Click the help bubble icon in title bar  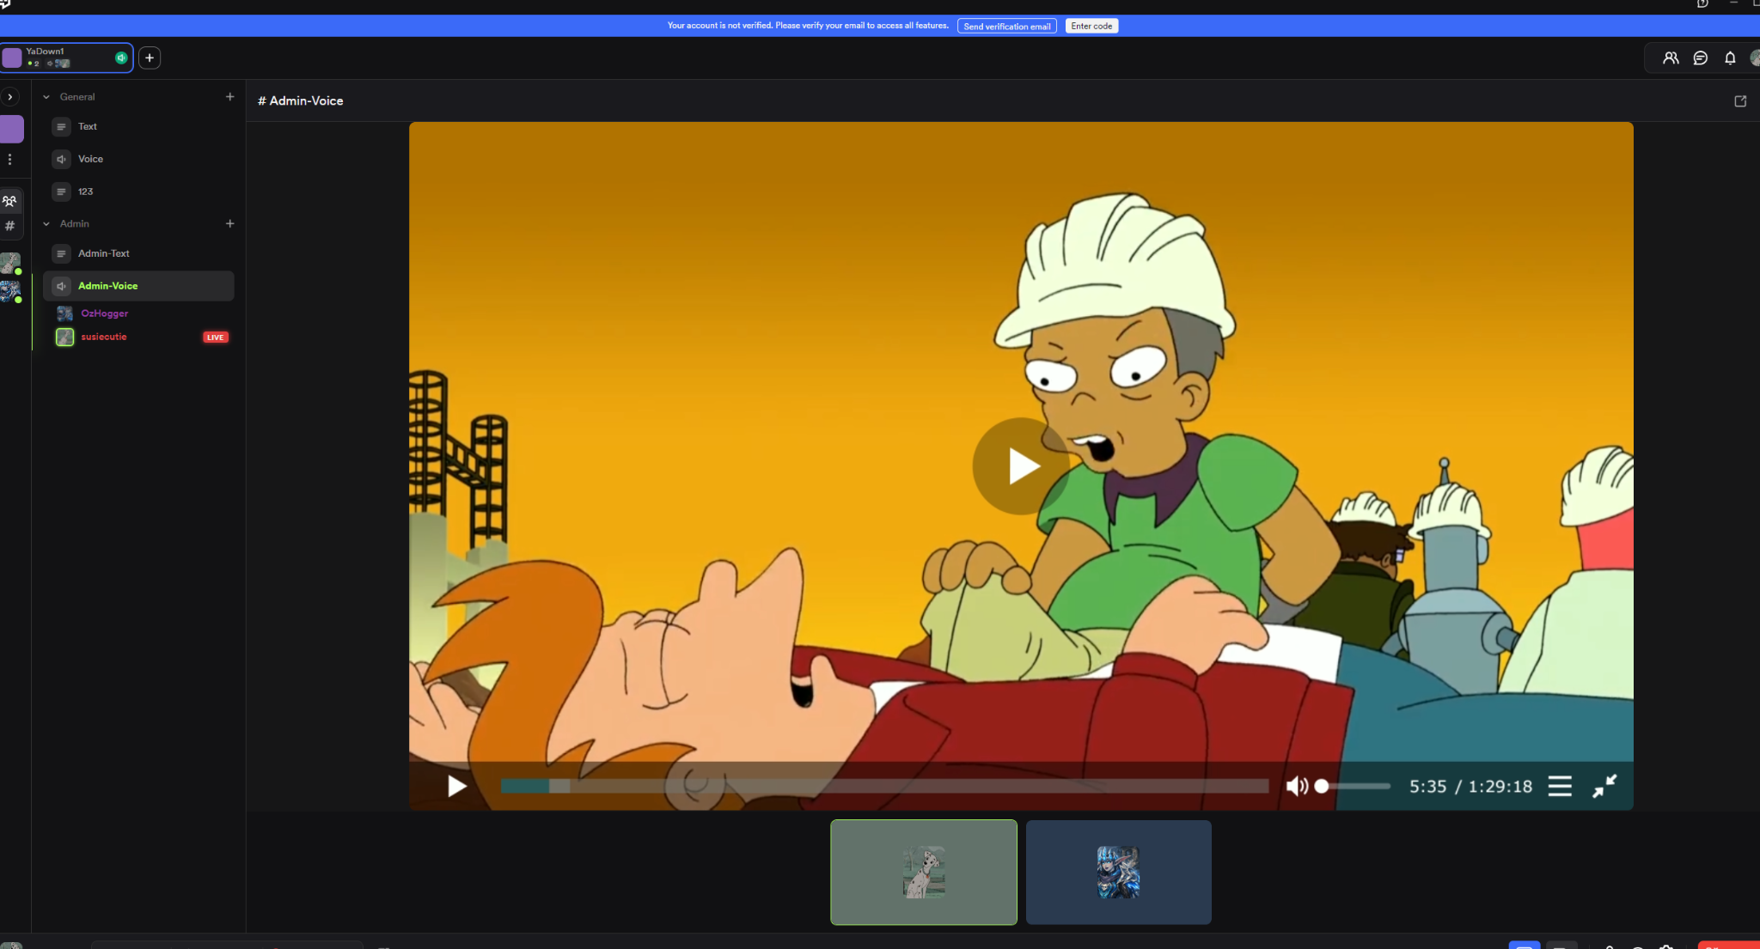click(x=1702, y=3)
